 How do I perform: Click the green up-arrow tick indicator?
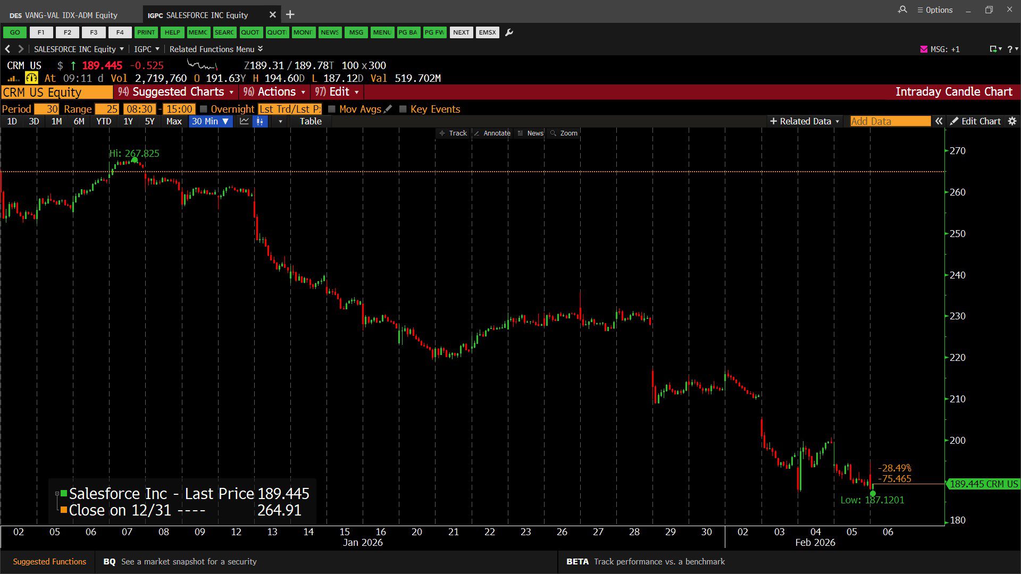(73, 65)
